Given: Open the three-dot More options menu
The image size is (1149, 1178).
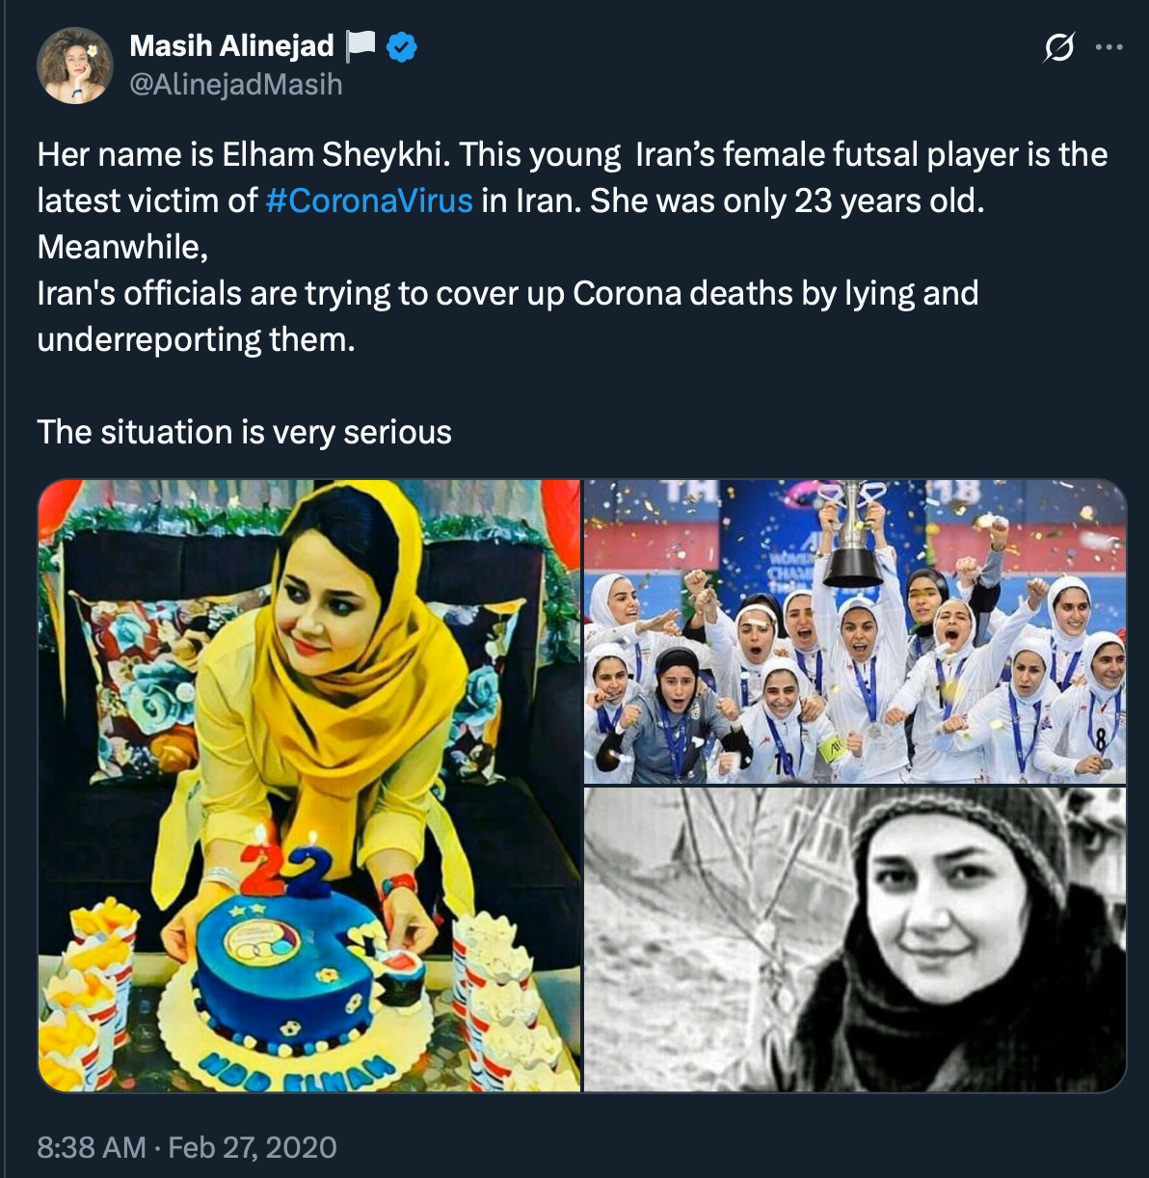Looking at the screenshot, I should click(x=1109, y=46).
